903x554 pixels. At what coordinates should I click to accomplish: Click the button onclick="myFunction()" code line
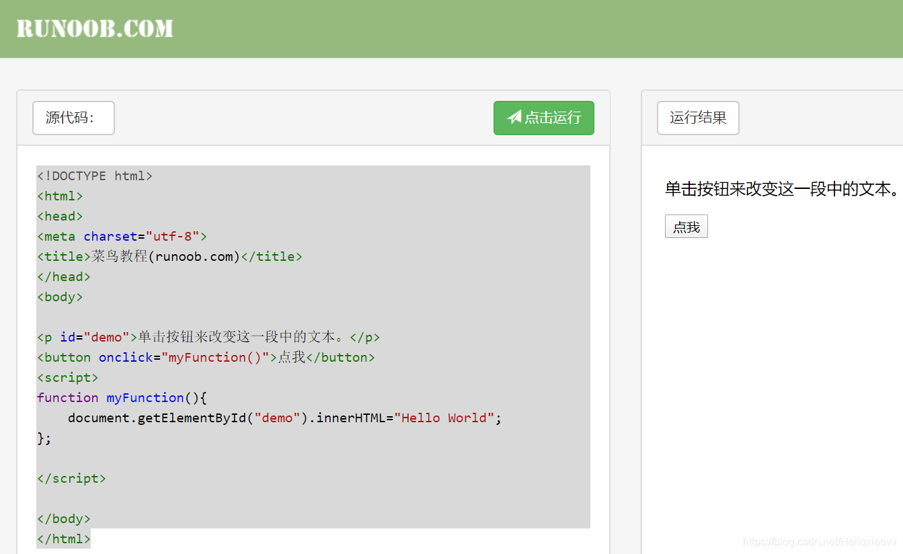pyautogui.click(x=206, y=357)
